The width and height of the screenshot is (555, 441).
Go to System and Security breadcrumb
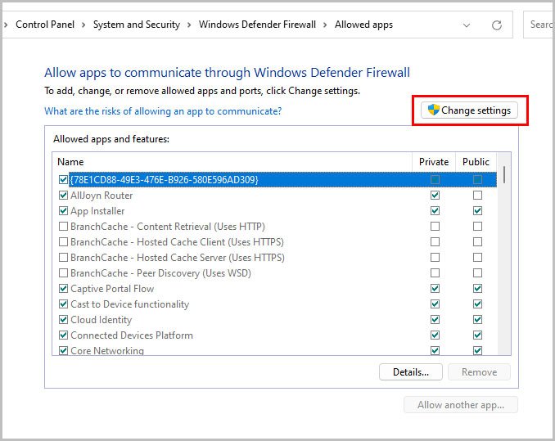click(x=137, y=25)
